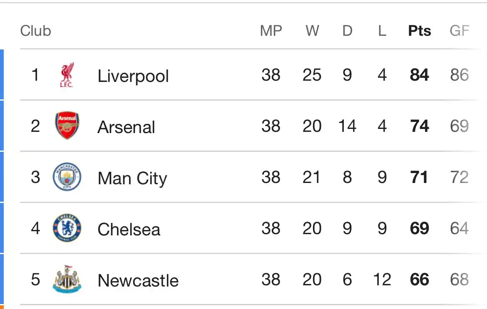Click the Chelsea club crest

(67, 228)
